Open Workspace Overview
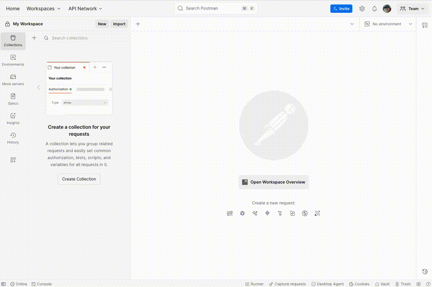This screenshot has height=287, width=432. pyautogui.click(x=274, y=182)
